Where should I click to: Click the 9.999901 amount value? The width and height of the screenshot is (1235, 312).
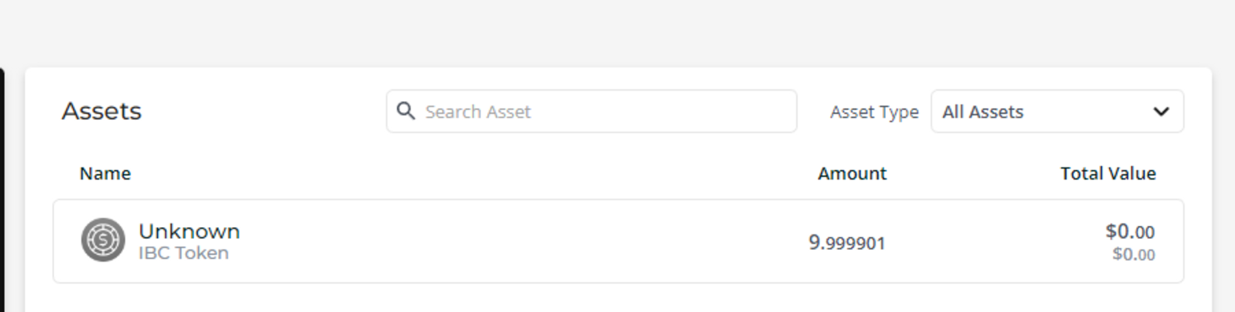click(x=847, y=243)
